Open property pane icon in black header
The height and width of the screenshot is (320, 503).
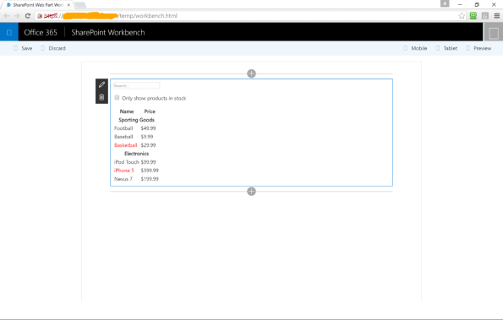[x=494, y=33]
